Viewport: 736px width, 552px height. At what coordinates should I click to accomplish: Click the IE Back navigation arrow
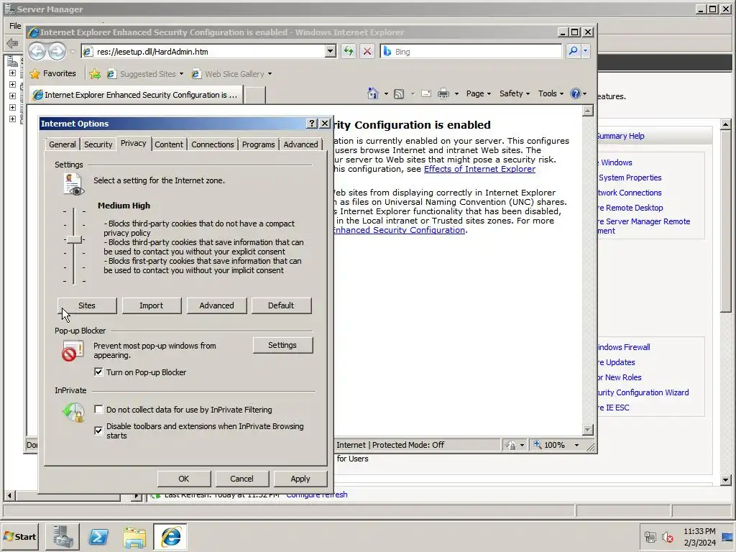pyautogui.click(x=37, y=51)
